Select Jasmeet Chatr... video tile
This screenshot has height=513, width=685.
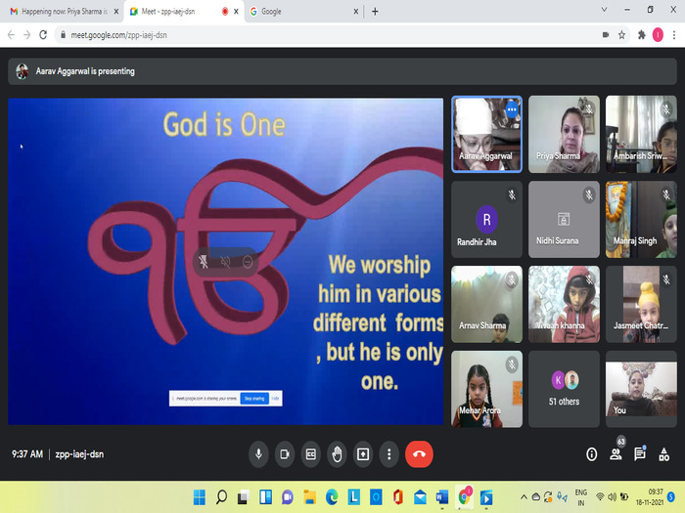pos(641,304)
